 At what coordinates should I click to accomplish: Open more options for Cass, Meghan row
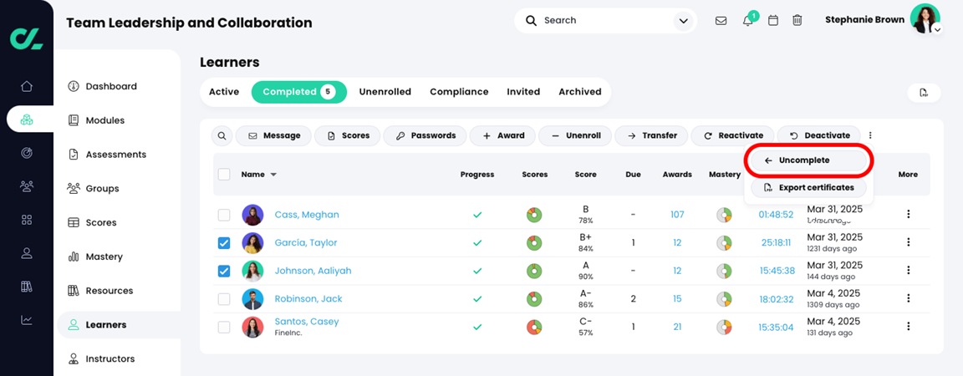pos(908,215)
